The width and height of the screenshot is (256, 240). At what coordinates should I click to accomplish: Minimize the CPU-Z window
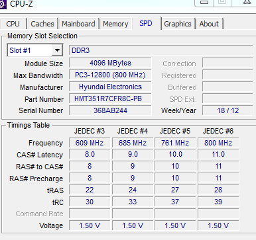click(204, 3)
